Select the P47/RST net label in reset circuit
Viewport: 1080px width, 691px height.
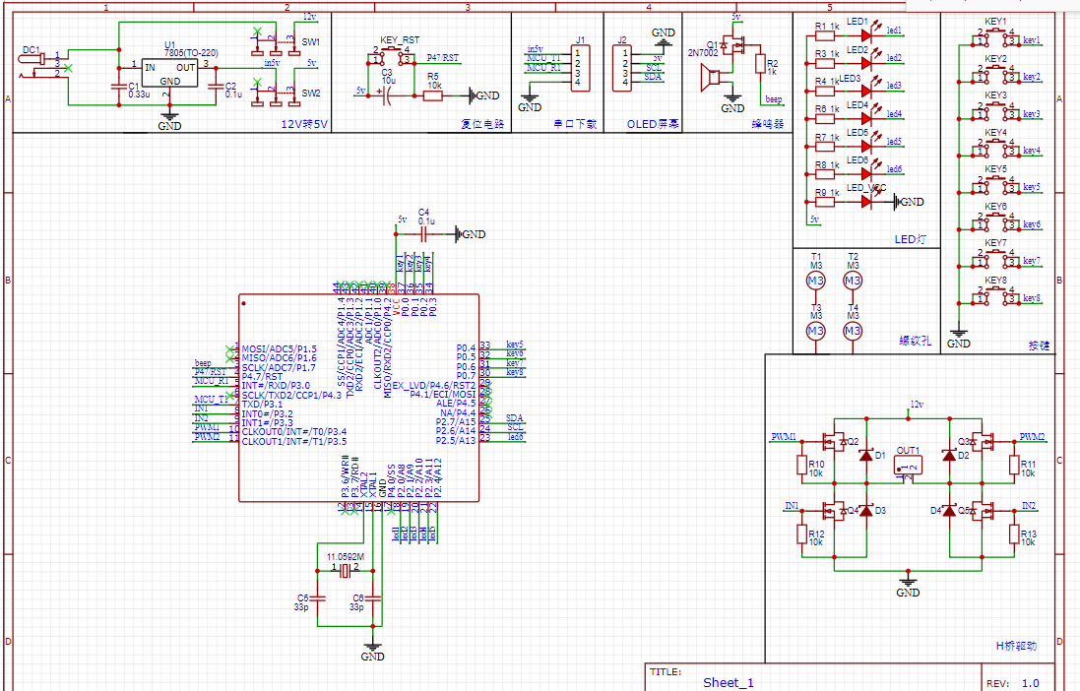(x=442, y=58)
